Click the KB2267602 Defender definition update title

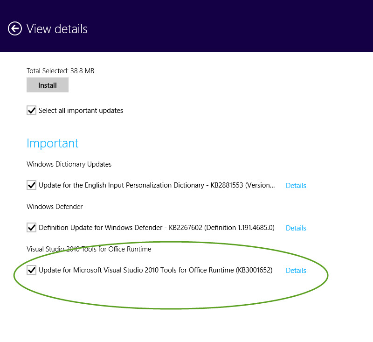157,228
